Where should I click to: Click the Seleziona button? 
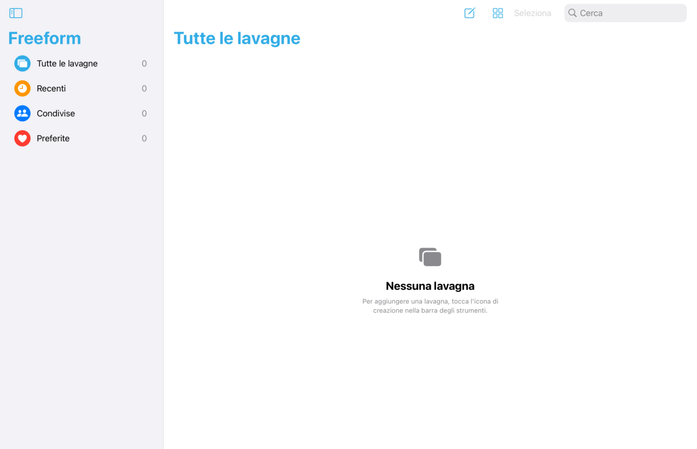pos(532,13)
